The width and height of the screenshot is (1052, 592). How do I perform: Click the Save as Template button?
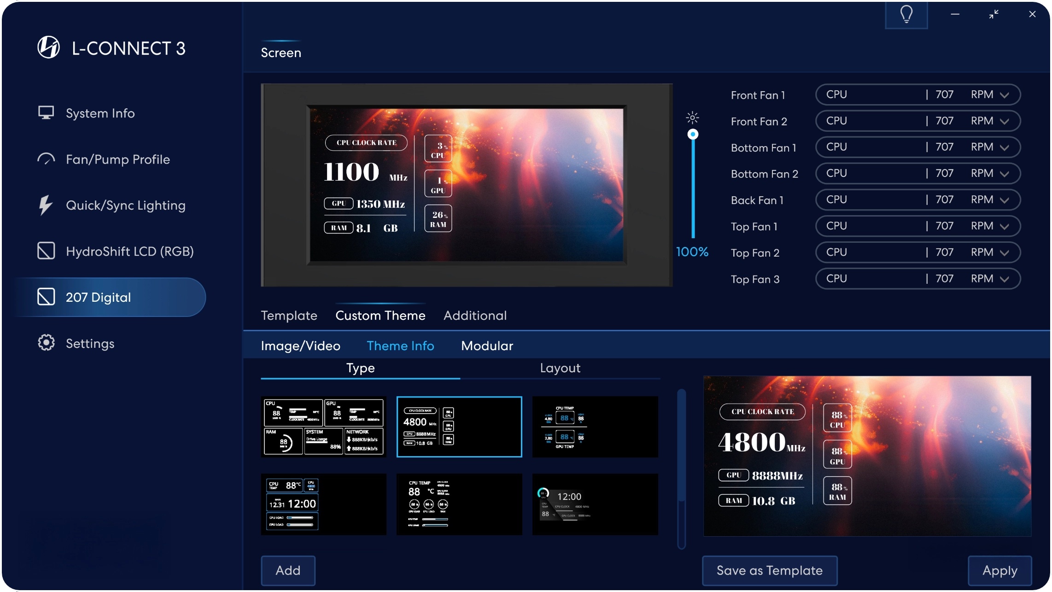tap(769, 570)
